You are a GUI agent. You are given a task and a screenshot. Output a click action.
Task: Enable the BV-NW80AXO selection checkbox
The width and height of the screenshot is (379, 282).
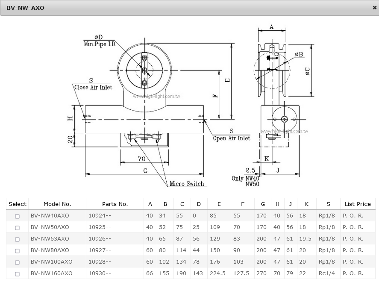click(x=18, y=251)
